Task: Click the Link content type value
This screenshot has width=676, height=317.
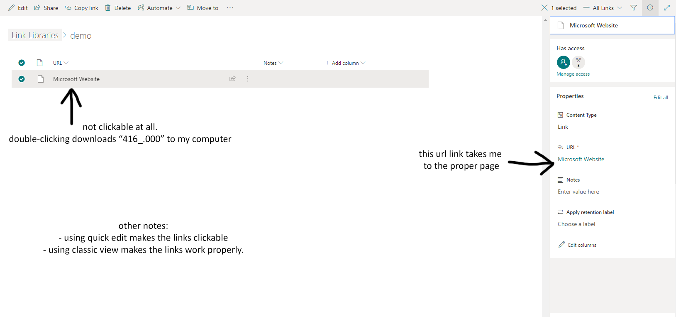Action: click(x=563, y=127)
